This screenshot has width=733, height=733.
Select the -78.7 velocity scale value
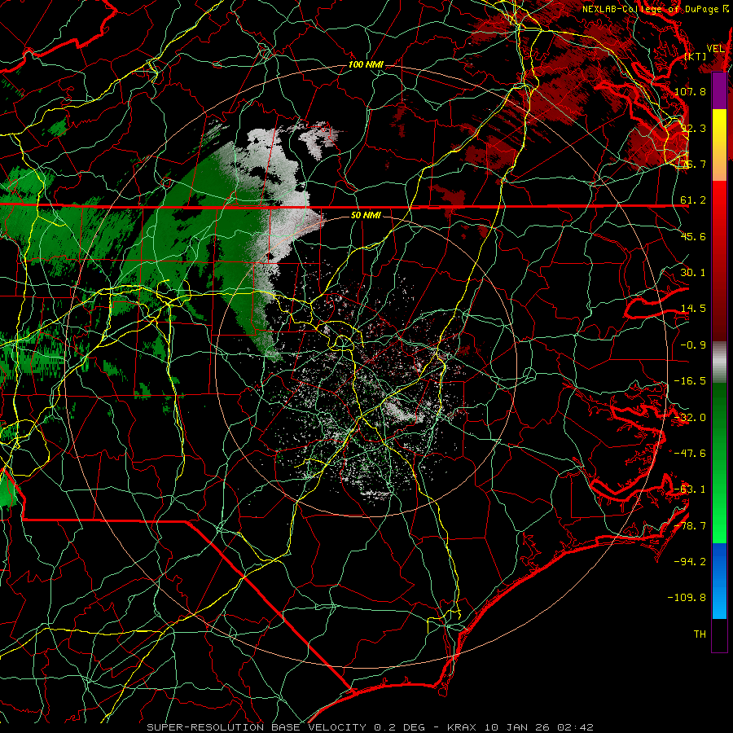tap(690, 526)
